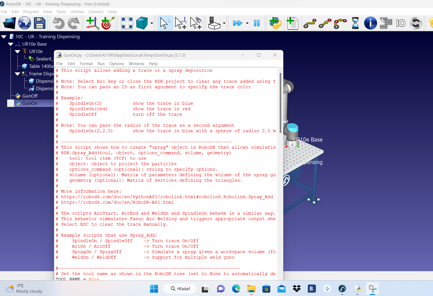
Task: Collapse the UR10e Base tree node
Action: coord(11,44)
